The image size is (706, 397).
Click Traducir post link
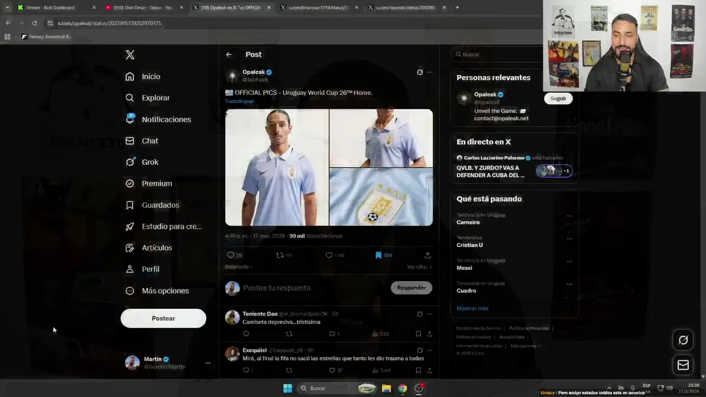point(239,101)
